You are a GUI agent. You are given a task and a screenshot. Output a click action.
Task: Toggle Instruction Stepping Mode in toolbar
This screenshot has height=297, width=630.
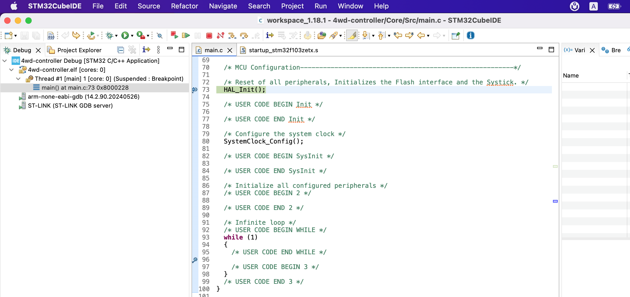click(x=270, y=35)
